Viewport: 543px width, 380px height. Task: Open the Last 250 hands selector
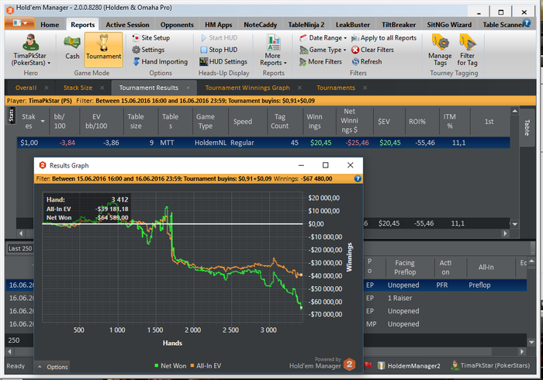[19, 248]
